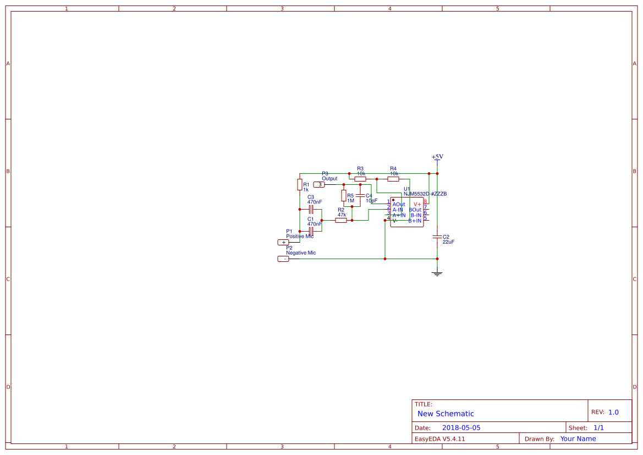This screenshot has height=455, width=643.
Task: Select the P3 output connector symbol
Action: click(x=319, y=185)
